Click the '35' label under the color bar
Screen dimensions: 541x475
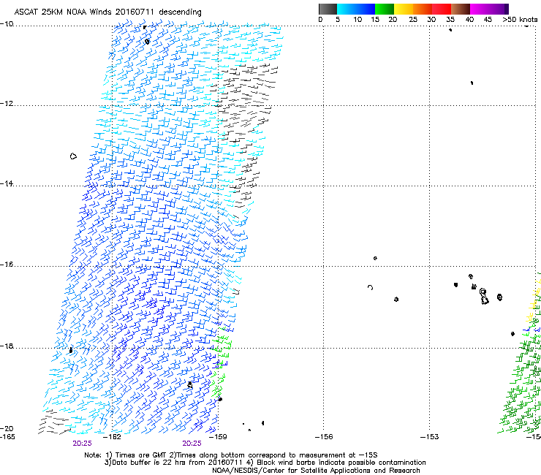[450, 19]
